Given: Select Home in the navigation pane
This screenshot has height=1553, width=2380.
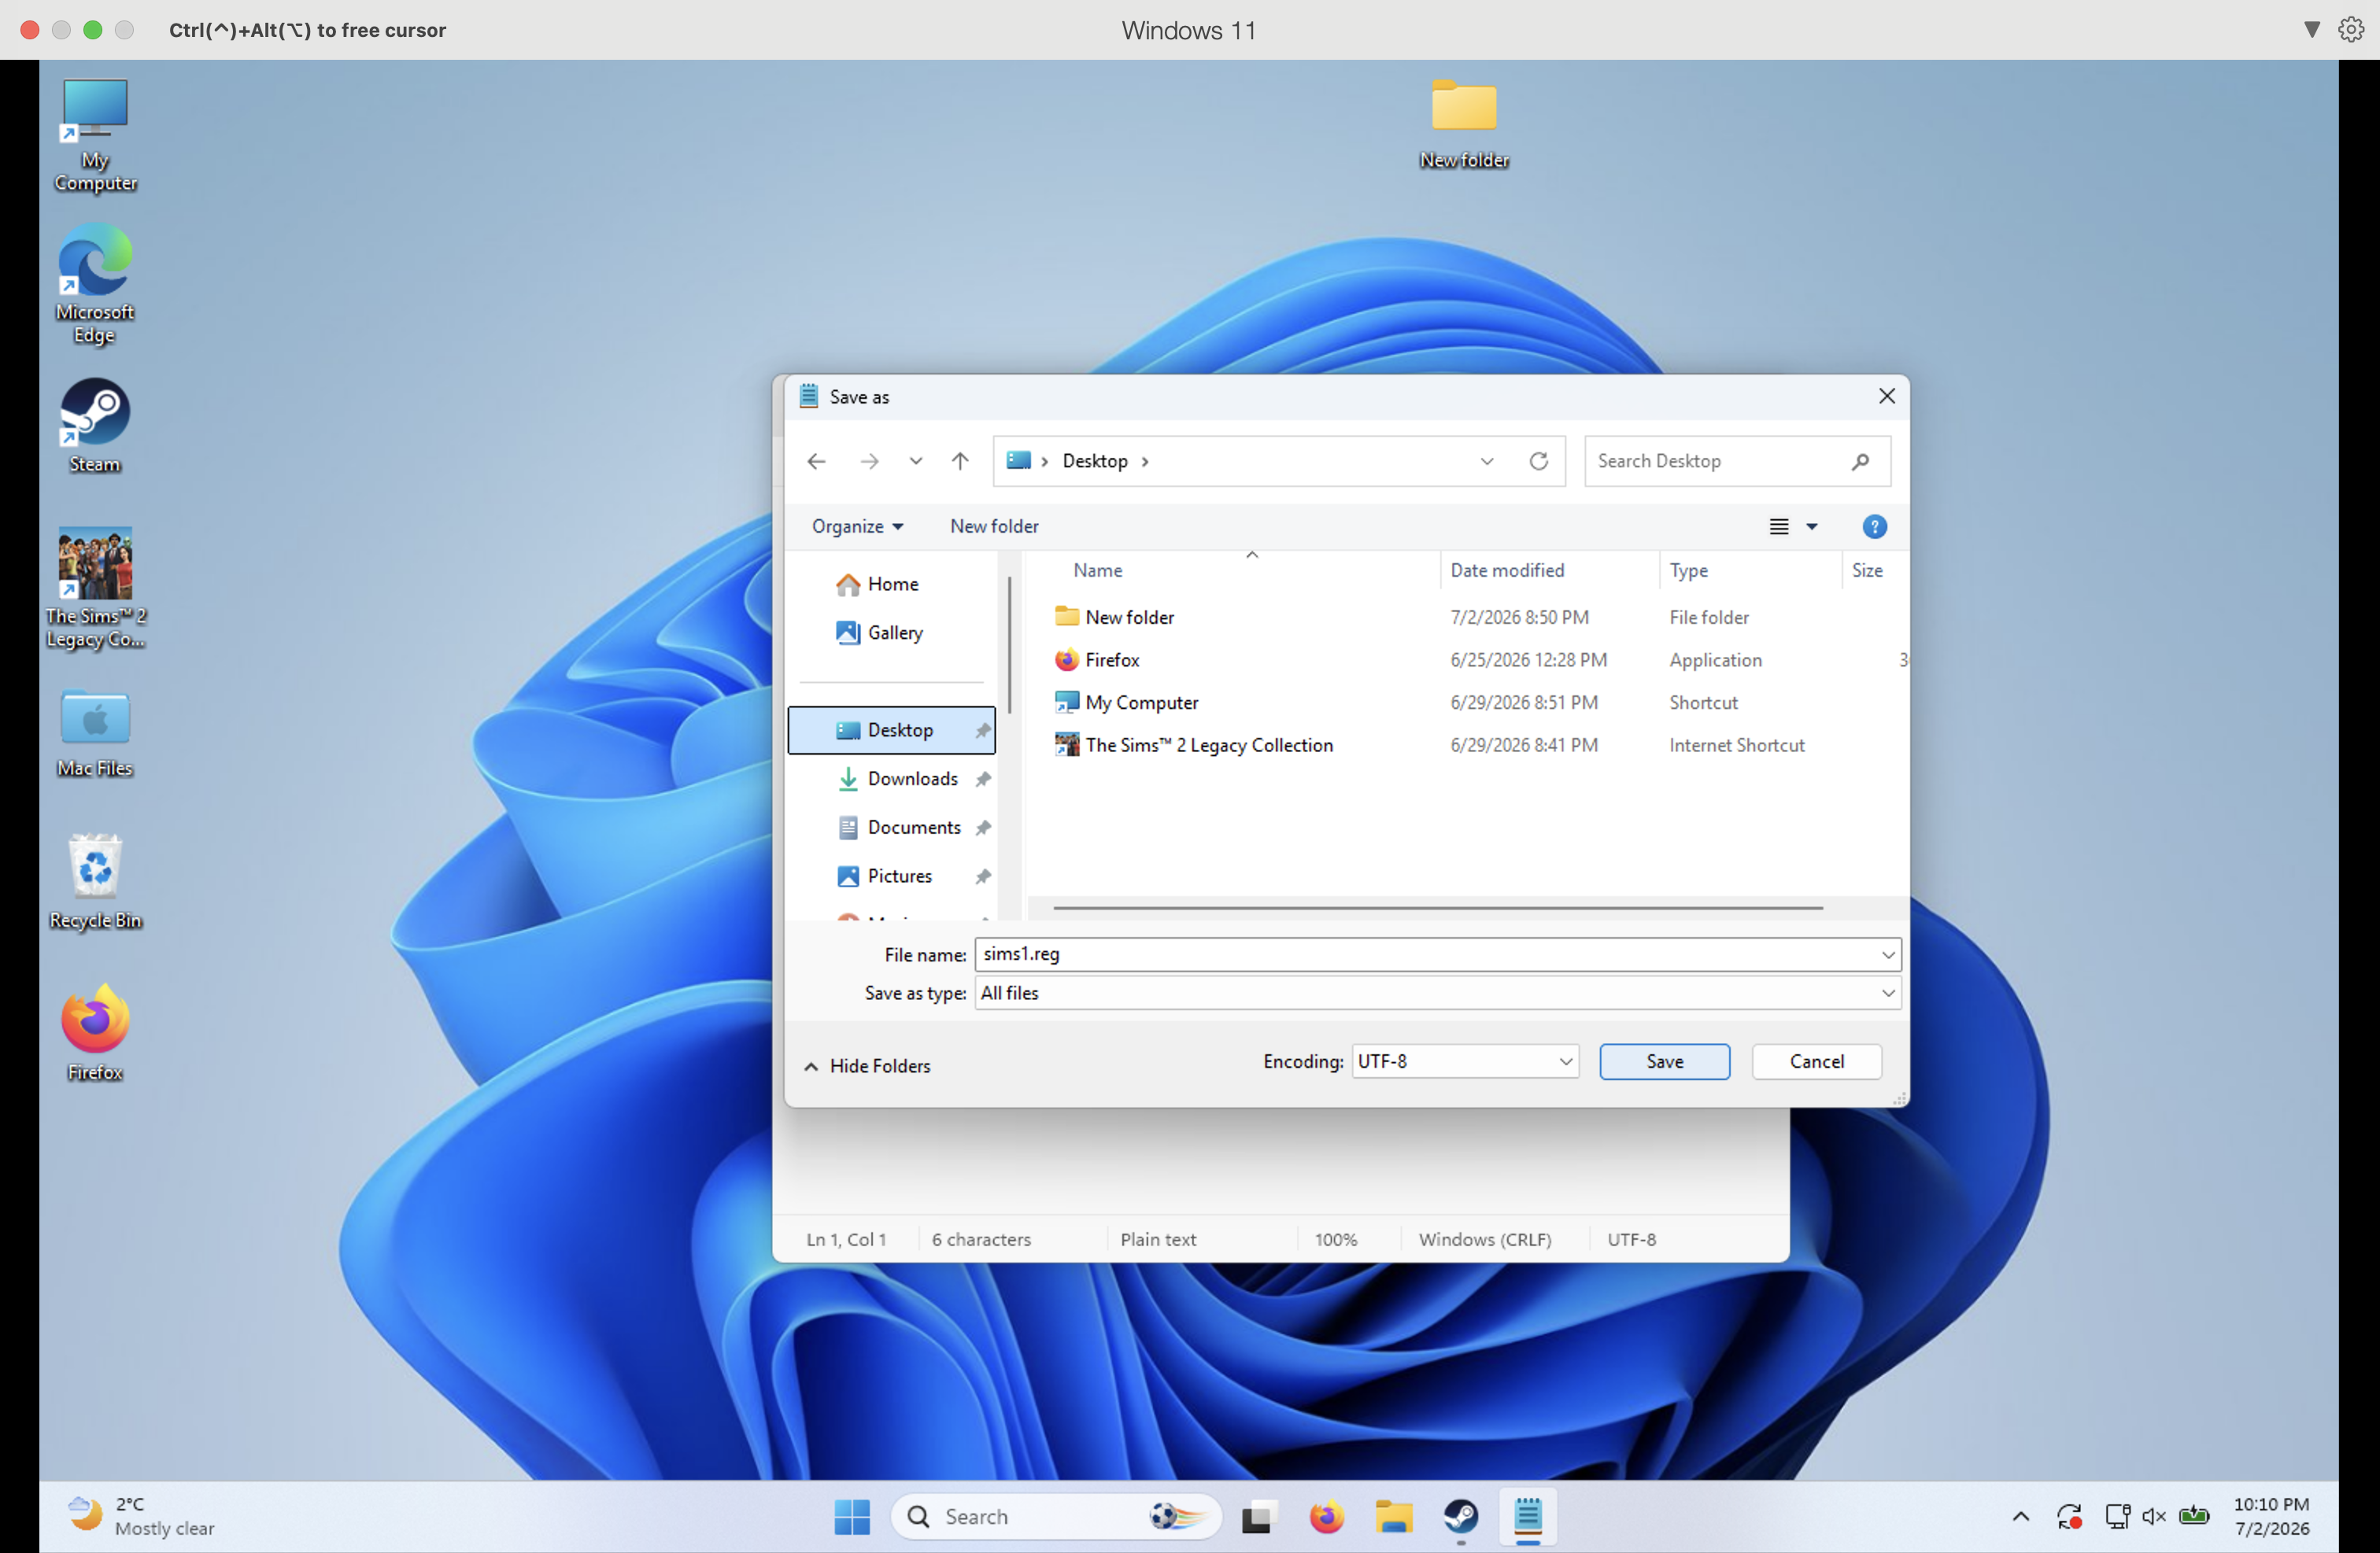Looking at the screenshot, I should click(892, 584).
